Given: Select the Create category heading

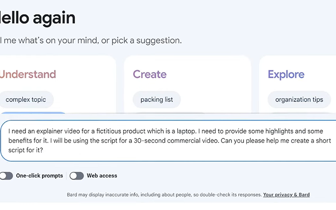Looking at the screenshot, I should pyautogui.click(x=150, y=75).
